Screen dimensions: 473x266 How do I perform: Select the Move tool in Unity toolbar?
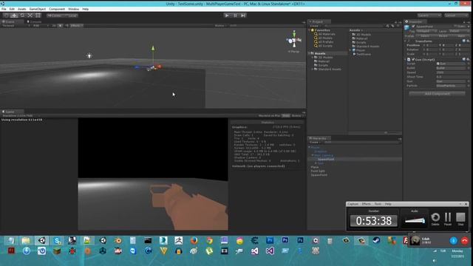click(x=14, y=15)
